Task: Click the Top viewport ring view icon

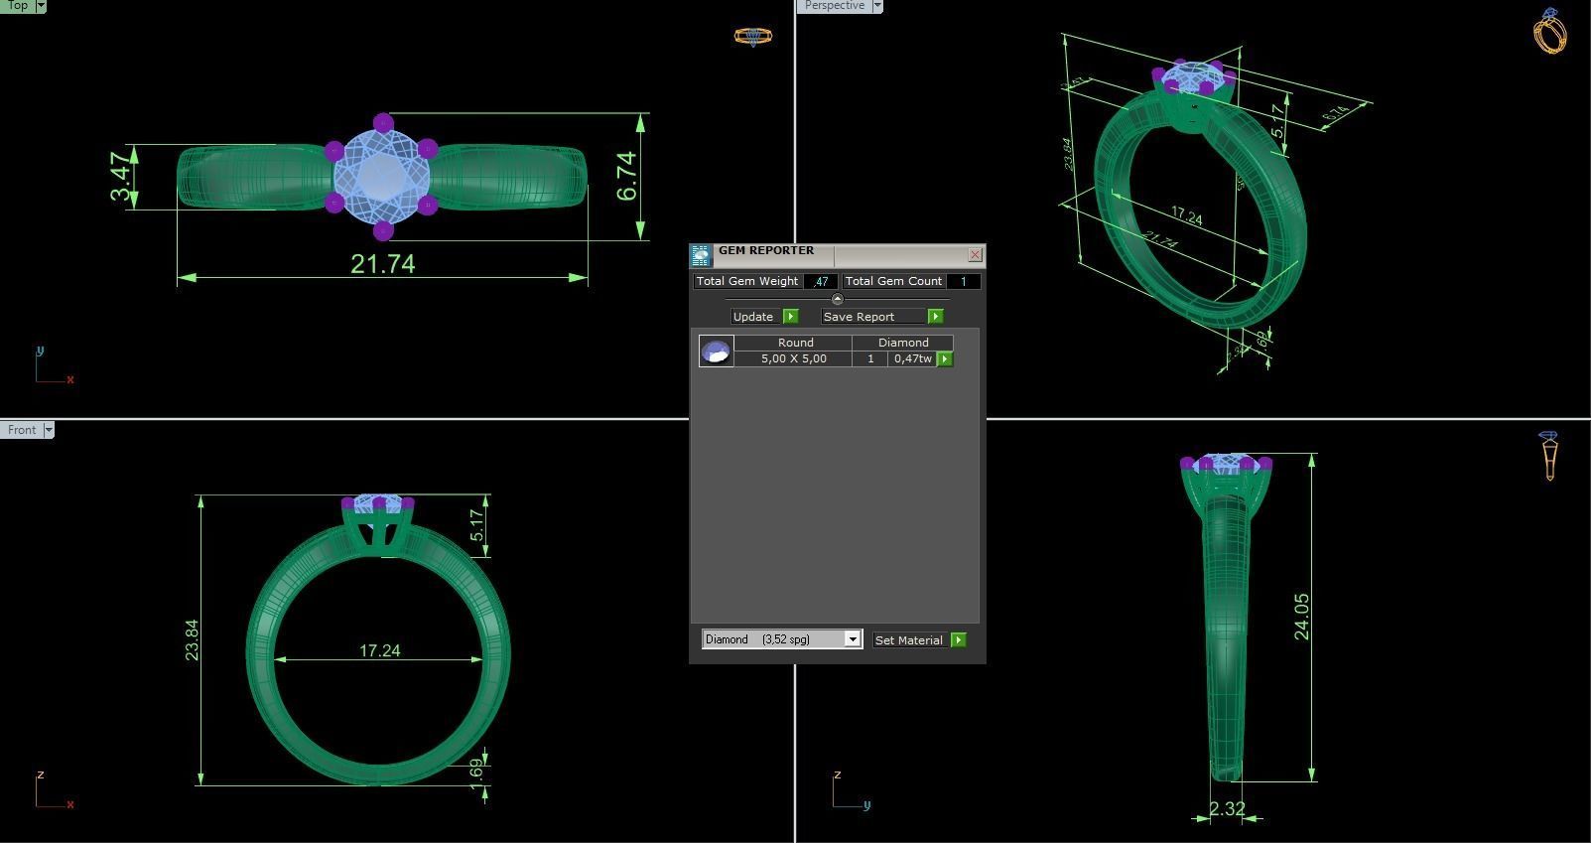Action: pos(753,37)
